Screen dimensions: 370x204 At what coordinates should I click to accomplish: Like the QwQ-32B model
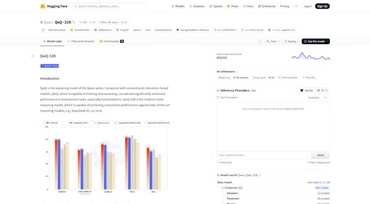[83, 22]
